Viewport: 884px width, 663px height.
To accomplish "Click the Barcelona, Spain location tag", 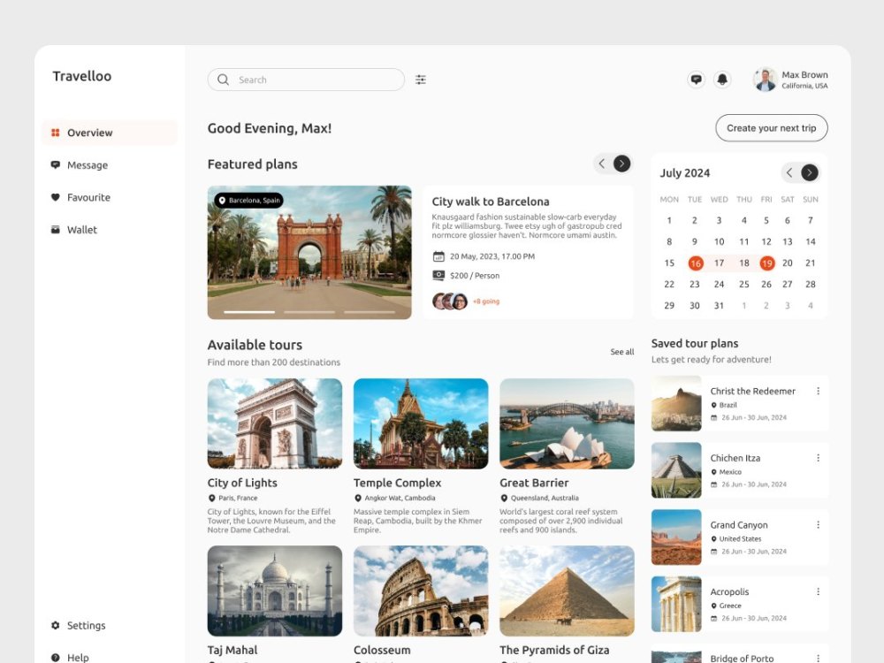I will (x=248, y=200).
